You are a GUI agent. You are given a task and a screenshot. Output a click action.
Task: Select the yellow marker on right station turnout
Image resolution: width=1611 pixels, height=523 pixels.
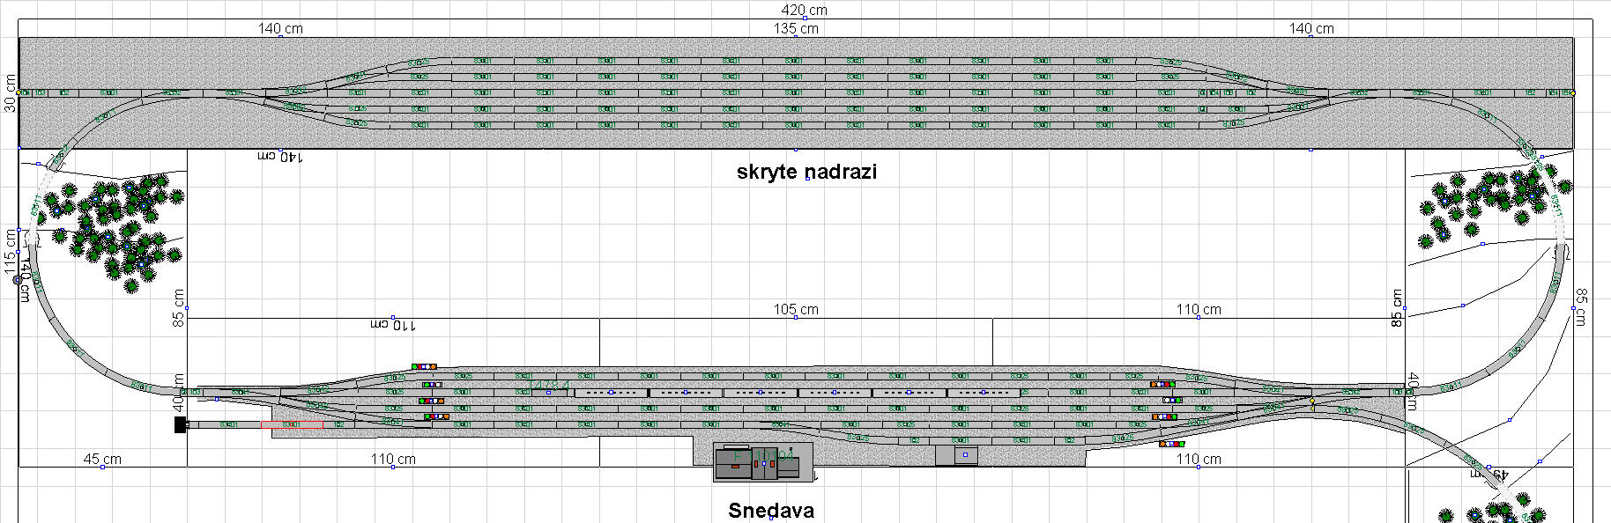[x=1312, y=401]
